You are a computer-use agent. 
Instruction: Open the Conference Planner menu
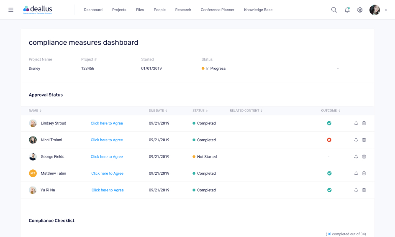pos(218,10)
